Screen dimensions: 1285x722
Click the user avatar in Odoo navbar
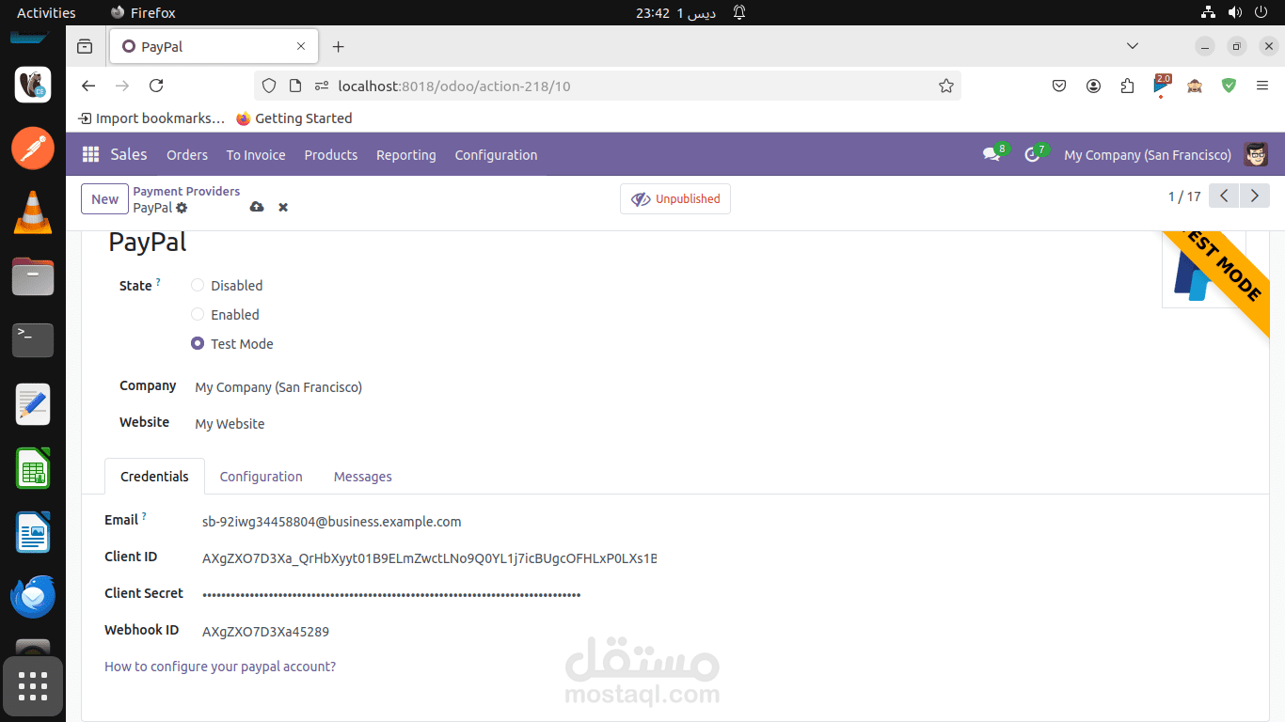click(x=1256, y=154)
